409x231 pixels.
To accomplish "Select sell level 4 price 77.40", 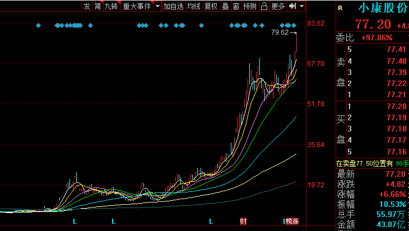I will point(397,61).
